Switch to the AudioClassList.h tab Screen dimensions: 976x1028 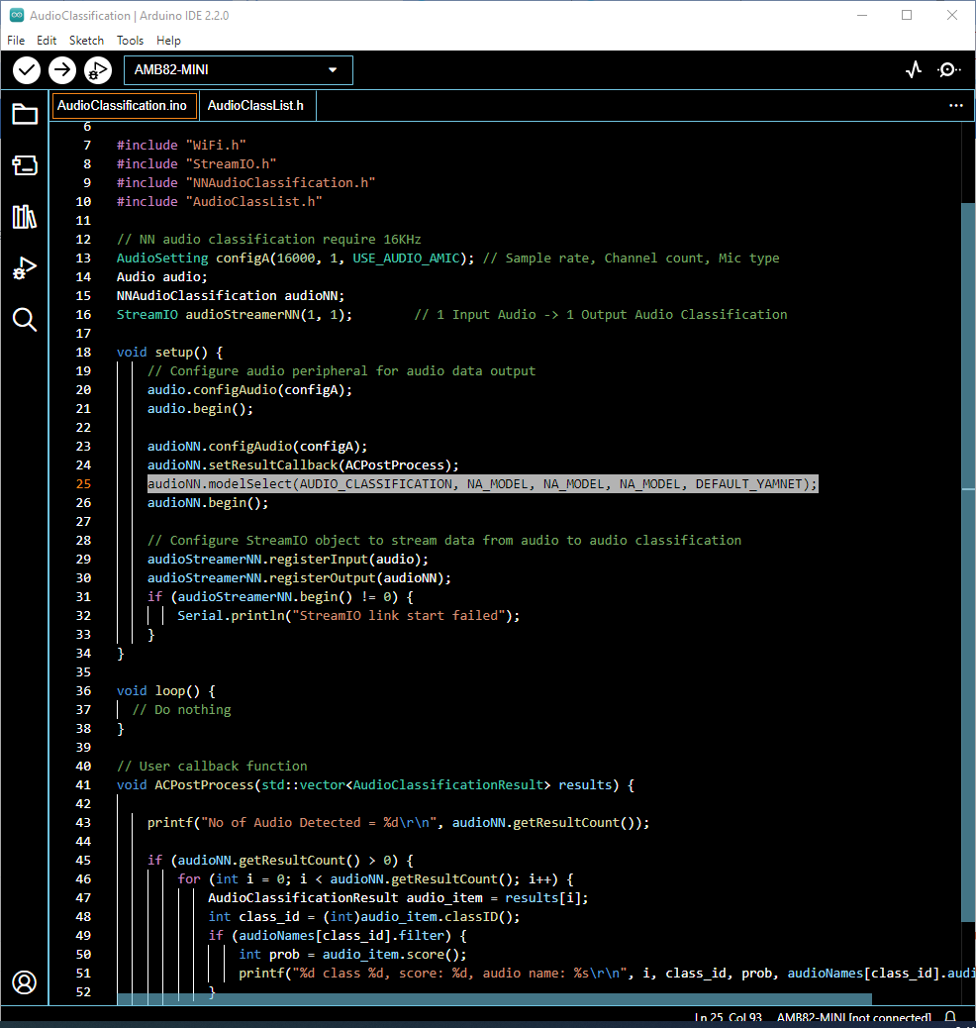pyautogui.click(x=255, y=105)
